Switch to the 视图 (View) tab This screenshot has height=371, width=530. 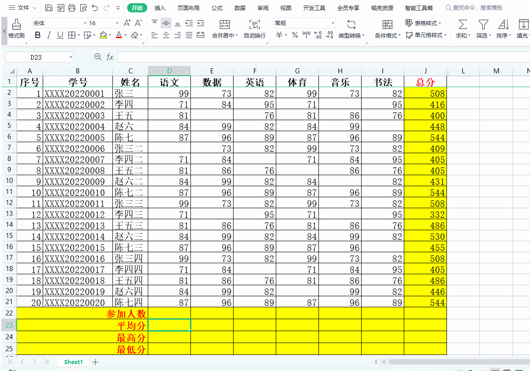coord(285,8)
